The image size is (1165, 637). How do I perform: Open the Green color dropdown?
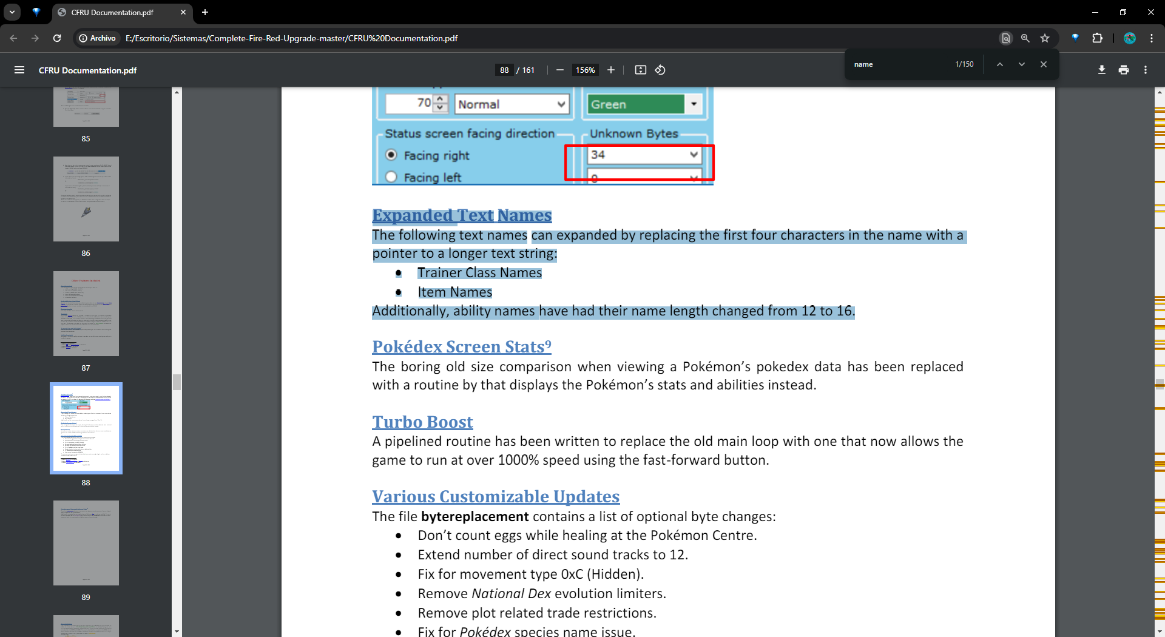coord(693,104)
